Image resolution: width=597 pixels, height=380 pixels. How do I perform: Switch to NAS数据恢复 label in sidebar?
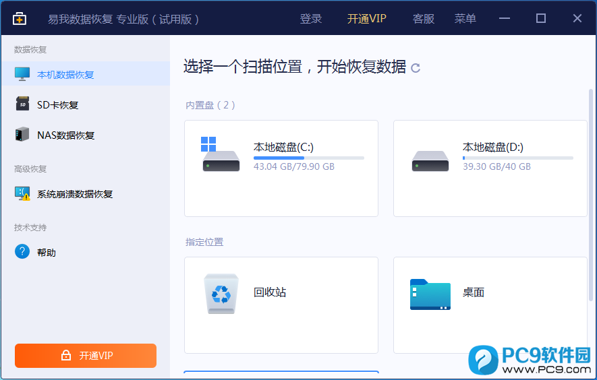[66, 135]
